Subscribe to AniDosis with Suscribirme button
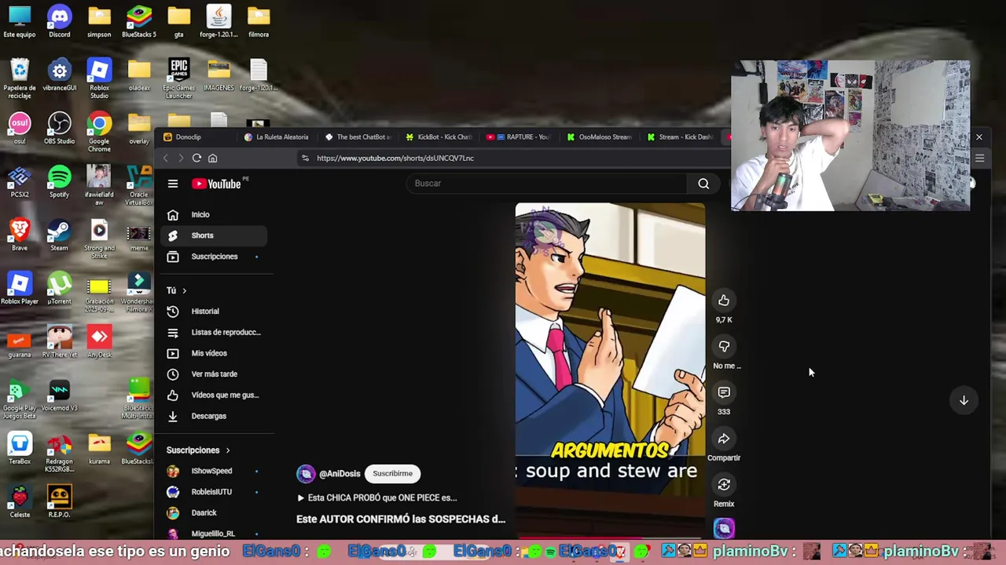Viewport: 1006px width, 565px height. [x=392, y=473]
